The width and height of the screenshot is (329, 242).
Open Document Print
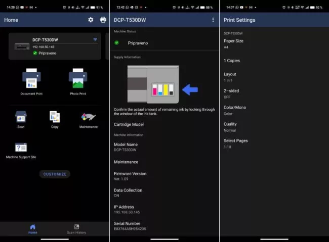31,82
